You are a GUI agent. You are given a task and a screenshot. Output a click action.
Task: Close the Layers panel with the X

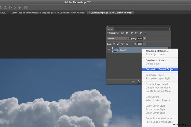108,26
